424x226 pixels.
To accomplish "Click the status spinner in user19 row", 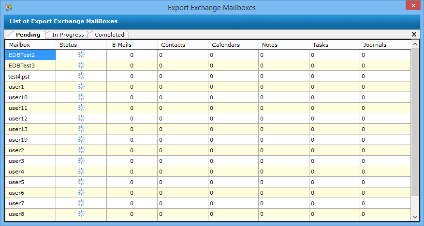I will point(81,140).
